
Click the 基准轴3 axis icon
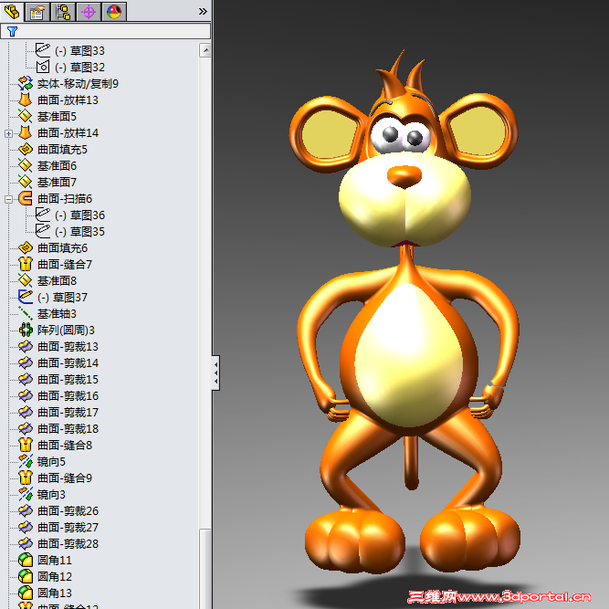click(26, 313)
